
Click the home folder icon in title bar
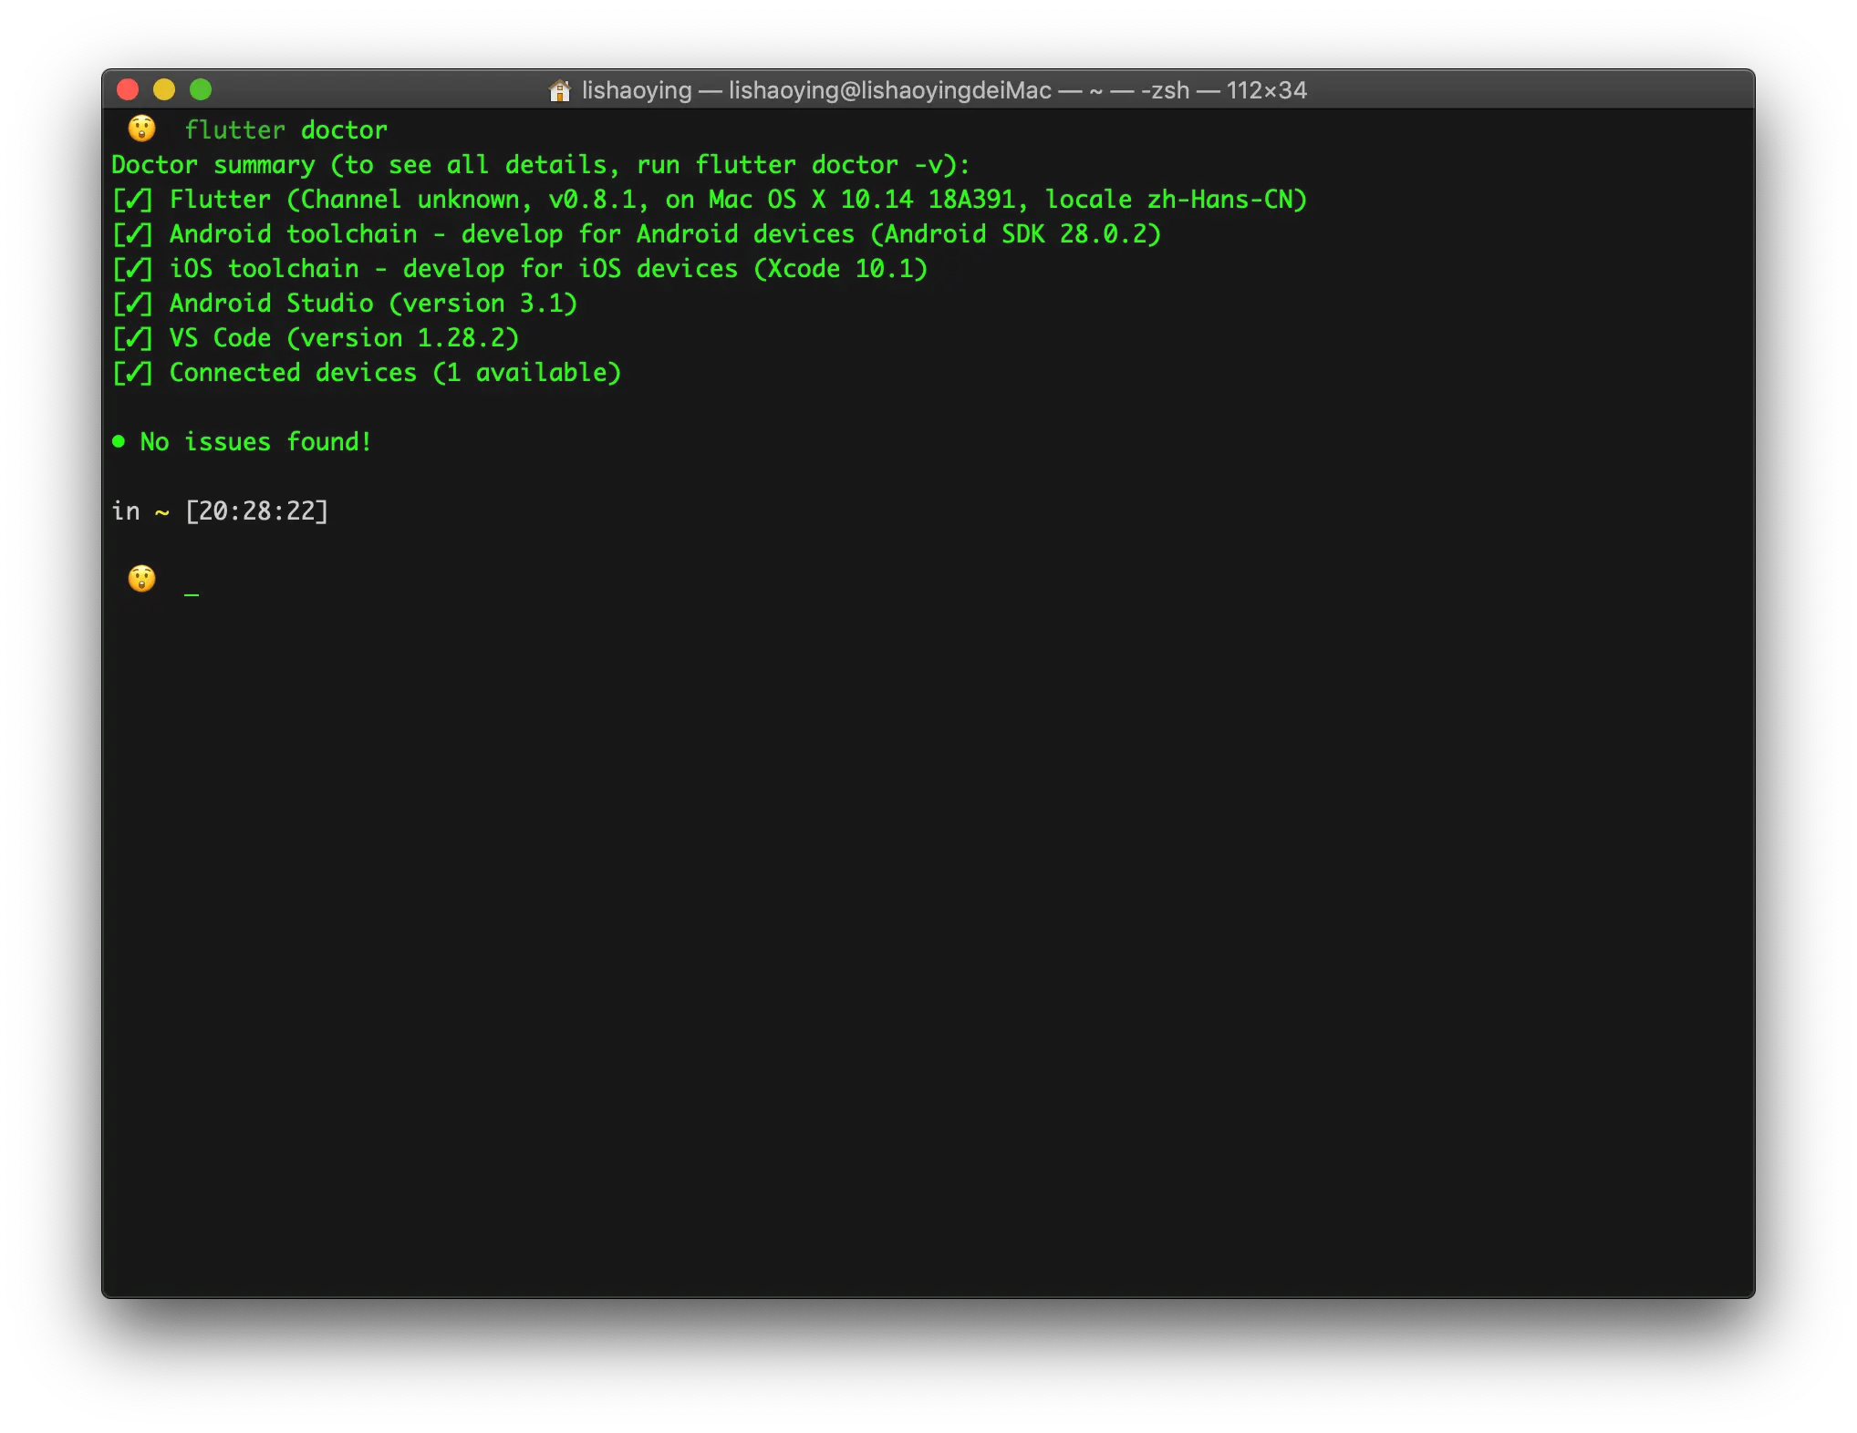(559, 90)
